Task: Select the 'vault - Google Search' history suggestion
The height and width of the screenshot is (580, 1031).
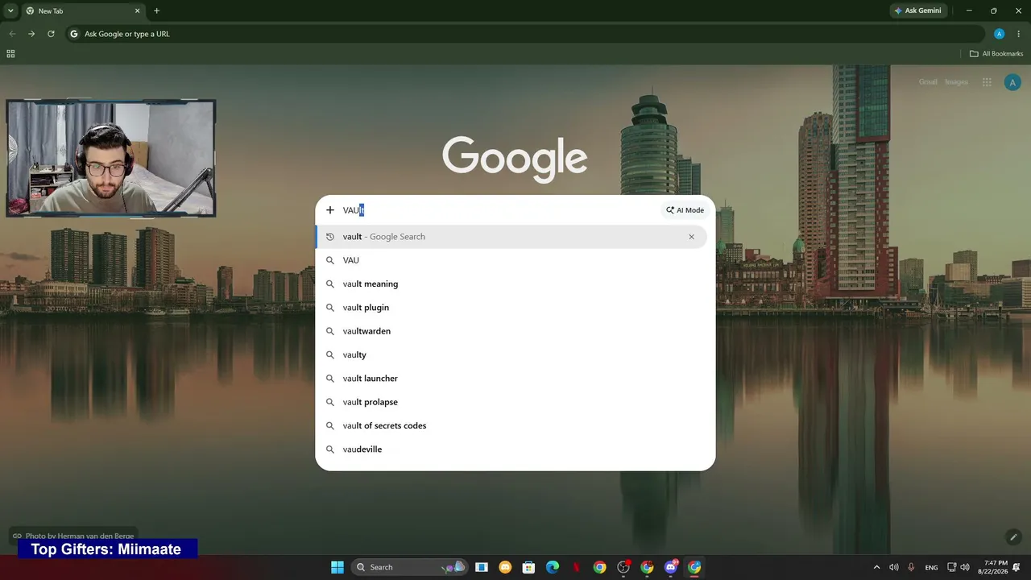Action: [x=511, y=237]
